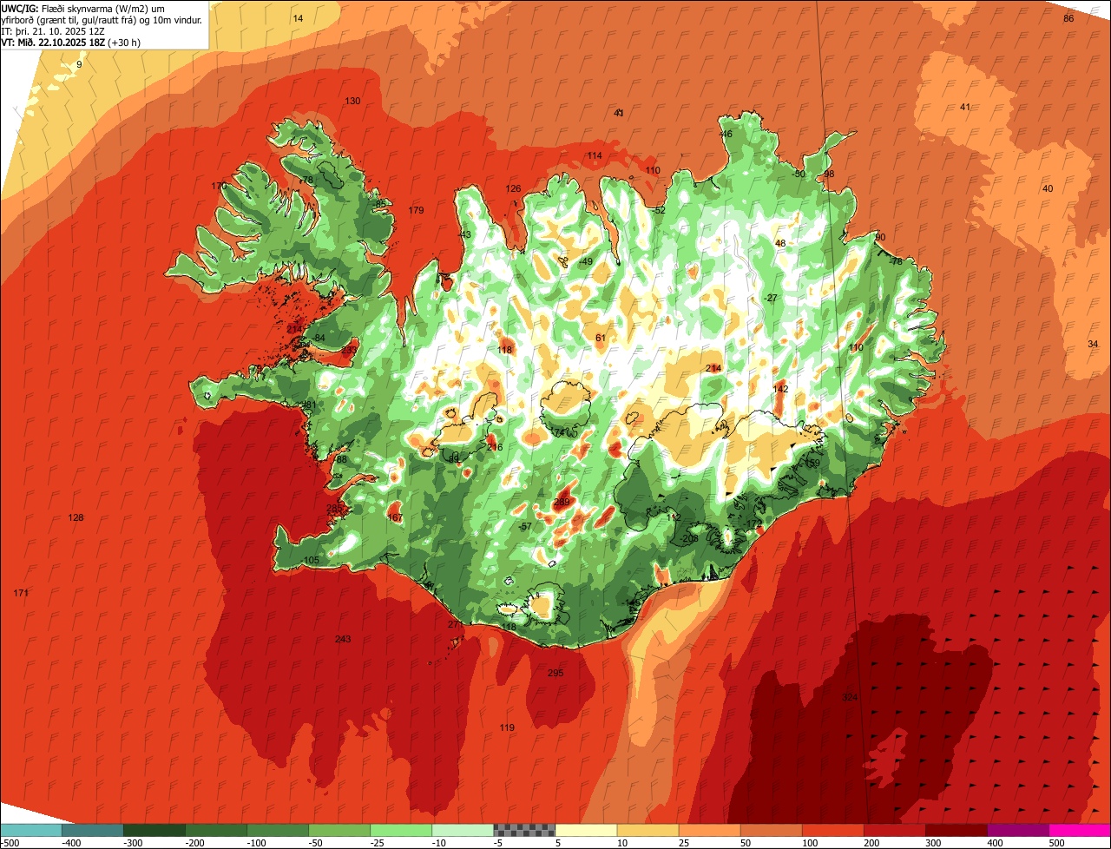Click the legend swatch between 200 and 300

click(894, 830)
